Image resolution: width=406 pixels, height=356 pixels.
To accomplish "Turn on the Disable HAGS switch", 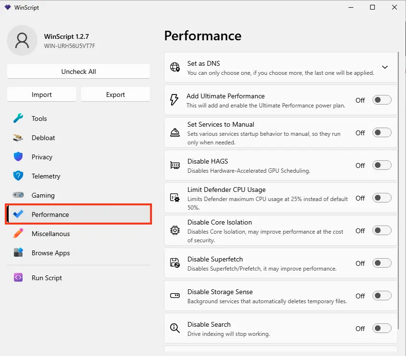I will 382,166.
